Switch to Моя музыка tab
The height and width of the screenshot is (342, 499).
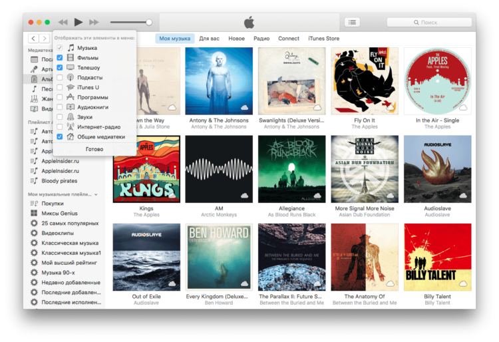tap(175, 39)
